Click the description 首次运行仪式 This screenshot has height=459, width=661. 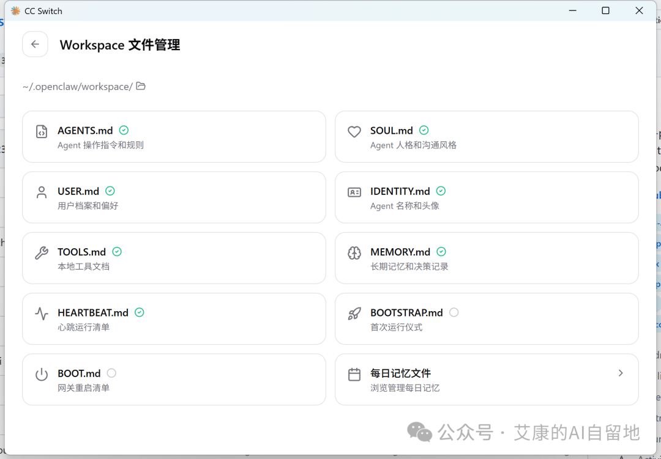[x=396, y=327]
